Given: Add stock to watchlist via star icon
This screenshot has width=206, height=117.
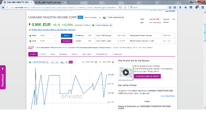Looking at the screenshot, I should [100, 17].
